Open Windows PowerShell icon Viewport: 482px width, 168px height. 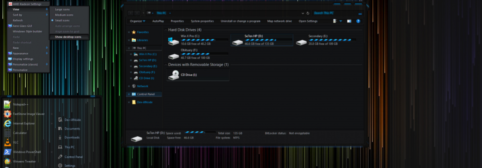click(x=7, y=152)
